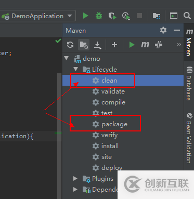Collapse the Lifecycle node

pyautogui.click(x=75, y=69)
